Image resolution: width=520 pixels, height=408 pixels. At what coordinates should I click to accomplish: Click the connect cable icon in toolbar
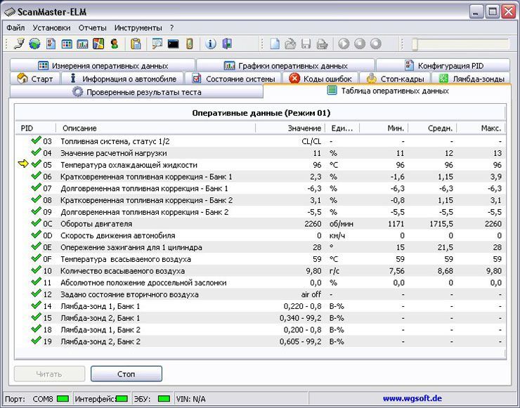[x=20, y=44]
